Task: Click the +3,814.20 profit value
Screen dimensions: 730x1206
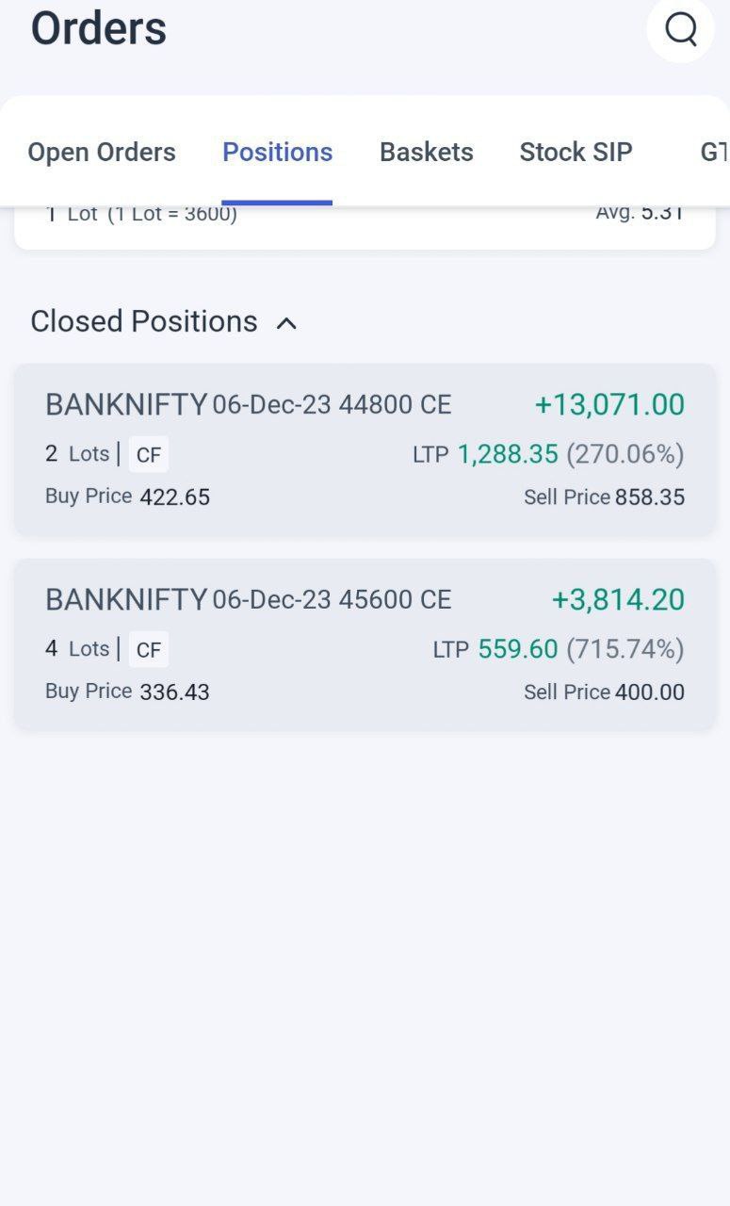Action: click(618, 600)
